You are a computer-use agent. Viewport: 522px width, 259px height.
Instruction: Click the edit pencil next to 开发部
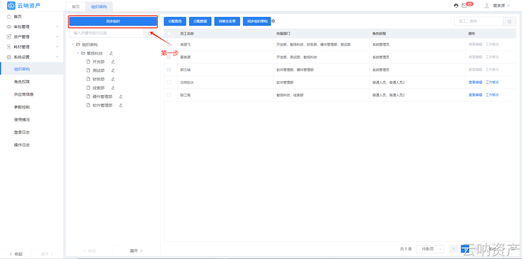coord(113,62)
